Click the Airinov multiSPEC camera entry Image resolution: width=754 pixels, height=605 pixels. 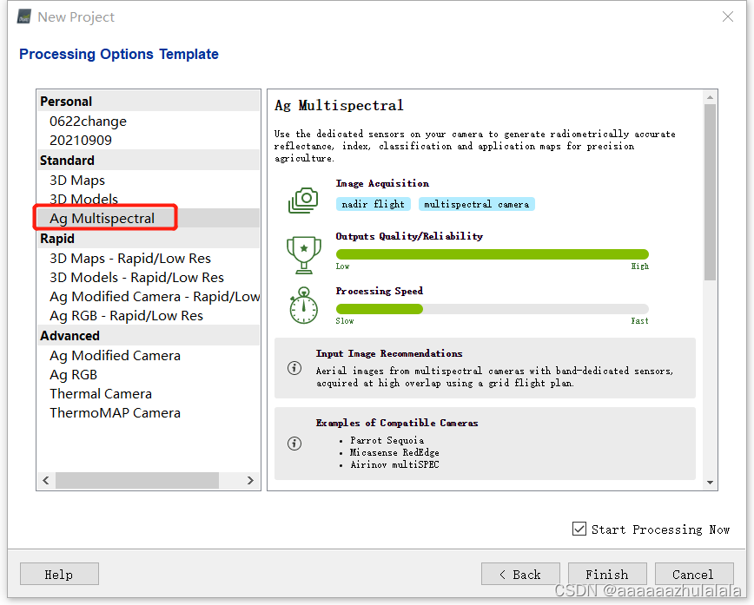click(394, 464)
